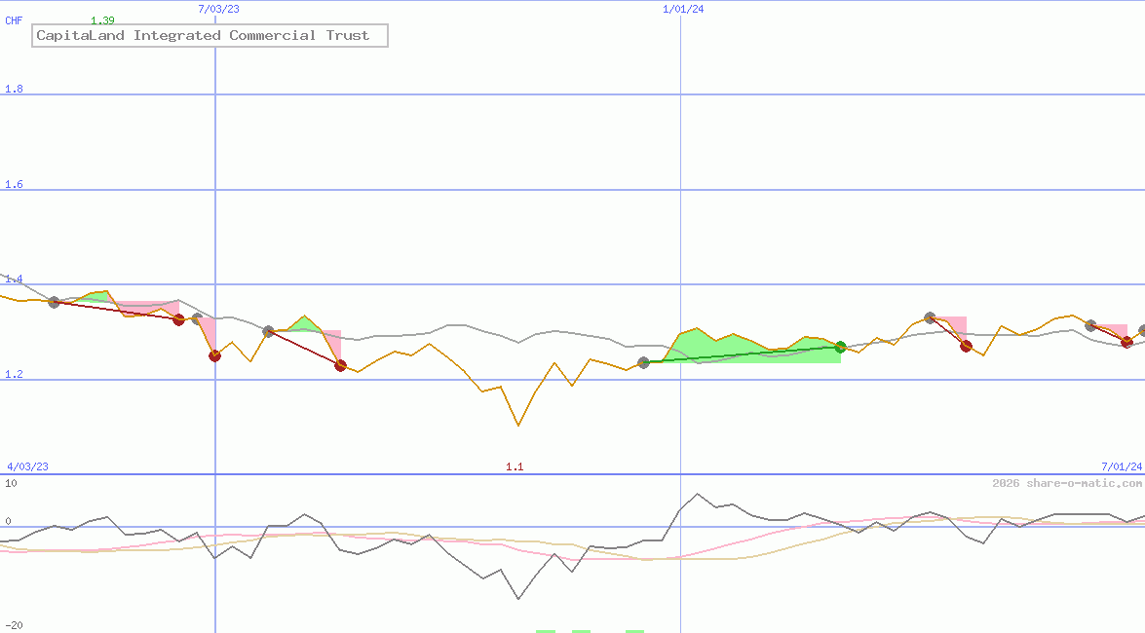This screenshot has width=1145, height=633.
Task: Click the red marker on the 7/03/23 vertical line
Action: (x=214, y=355)
